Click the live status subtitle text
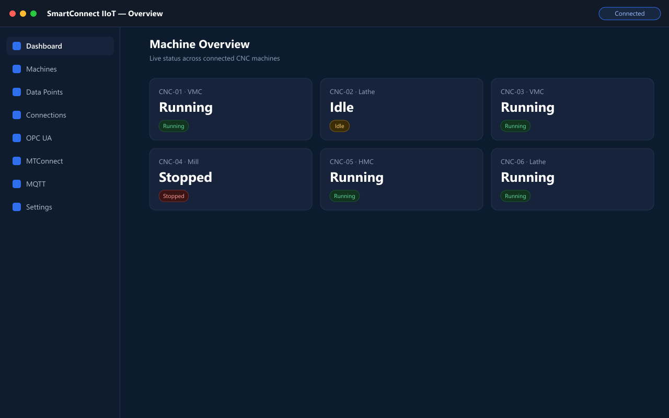The image size is (669, 418). (x=215, y=58)
